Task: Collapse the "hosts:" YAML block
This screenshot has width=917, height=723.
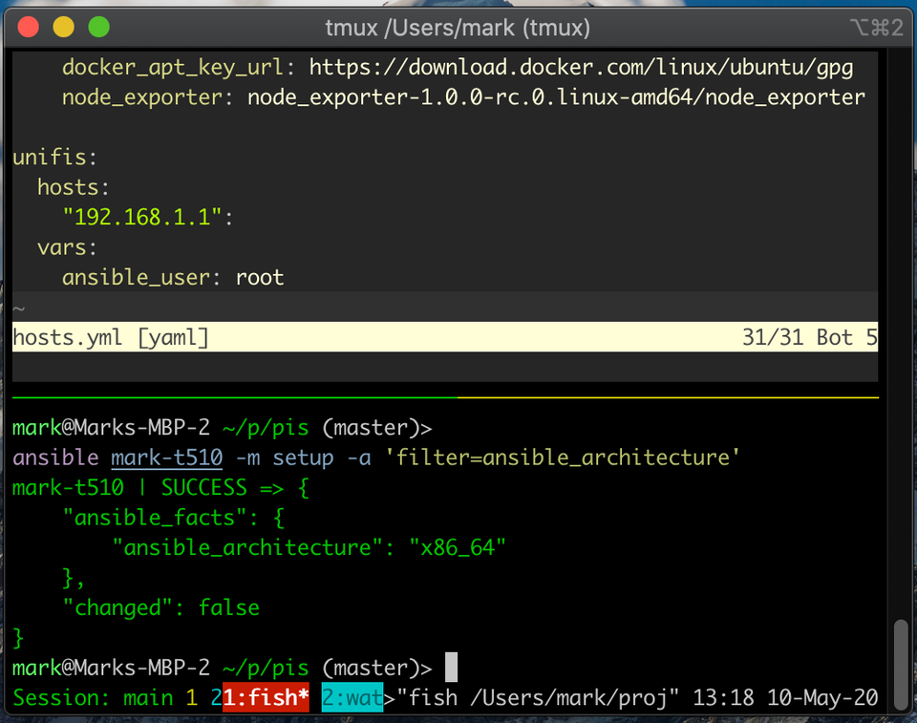Action: click(x=73, y=187)
